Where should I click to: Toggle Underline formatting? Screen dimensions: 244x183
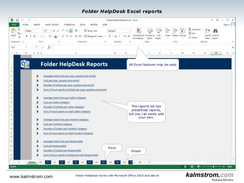click(34, 36)
